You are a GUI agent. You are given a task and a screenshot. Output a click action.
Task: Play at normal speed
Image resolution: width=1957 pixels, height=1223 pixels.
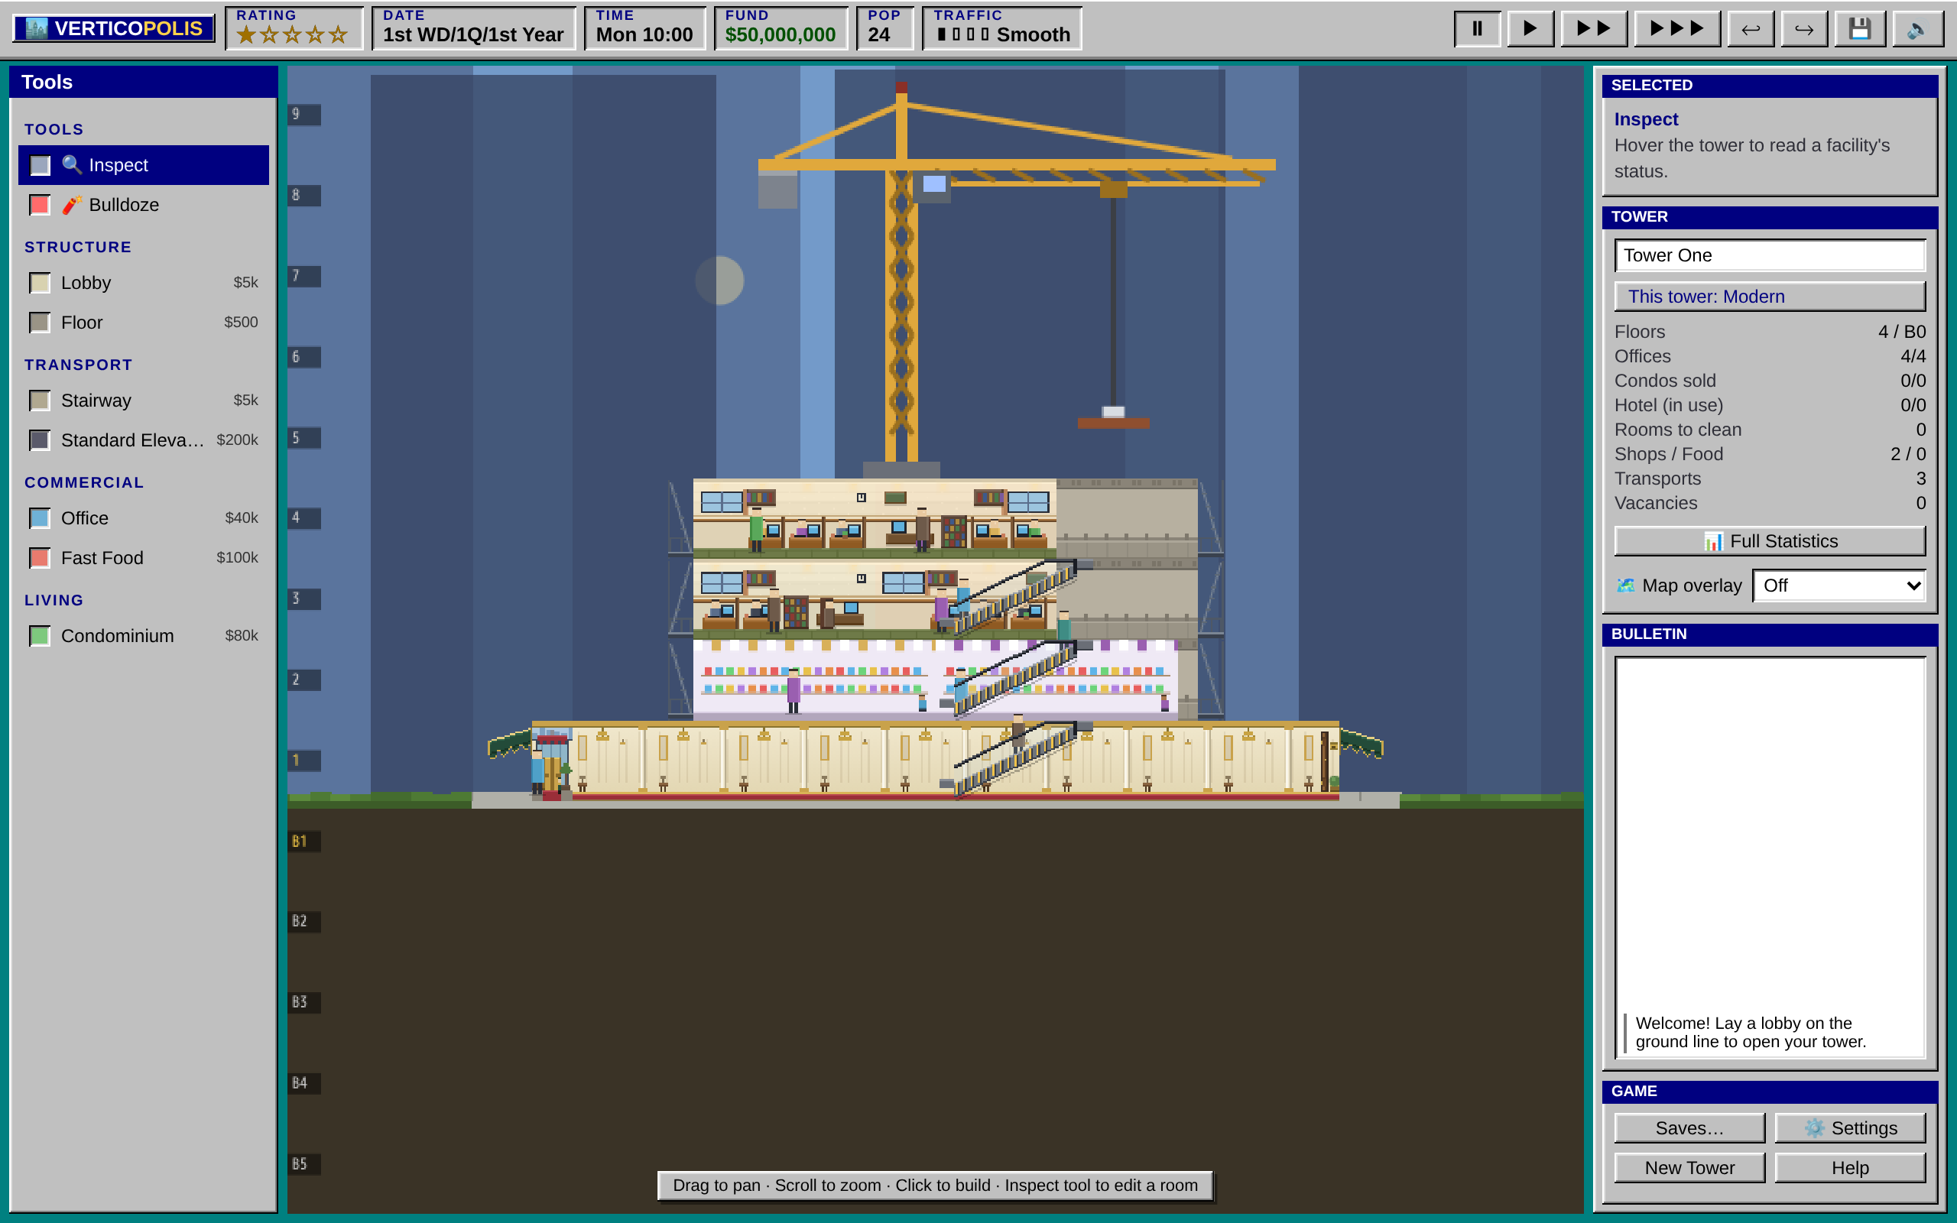click(x=1530, y=29)
